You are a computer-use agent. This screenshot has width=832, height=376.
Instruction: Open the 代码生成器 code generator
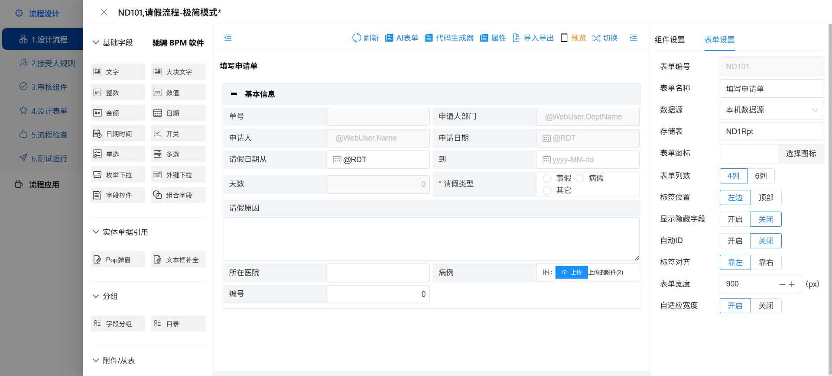pyautogui.click(x=449, y=38)
